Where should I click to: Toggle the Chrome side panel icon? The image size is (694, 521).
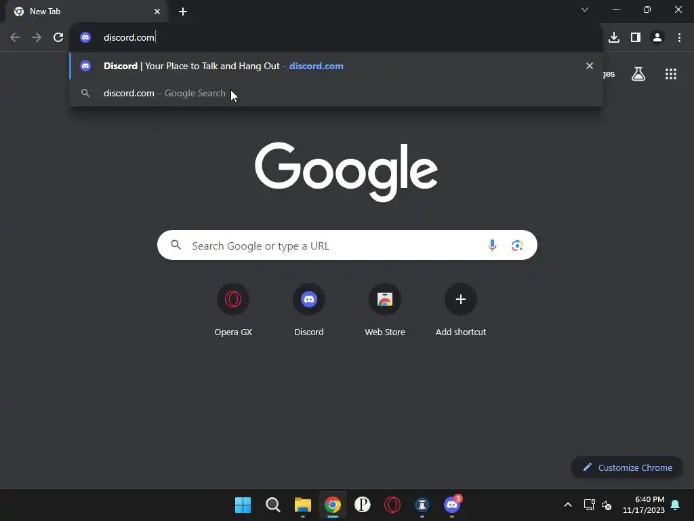click(x=636, y=37)
